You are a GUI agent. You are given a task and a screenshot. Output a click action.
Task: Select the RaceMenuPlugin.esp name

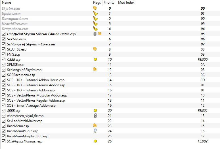[x=23, y=131]
